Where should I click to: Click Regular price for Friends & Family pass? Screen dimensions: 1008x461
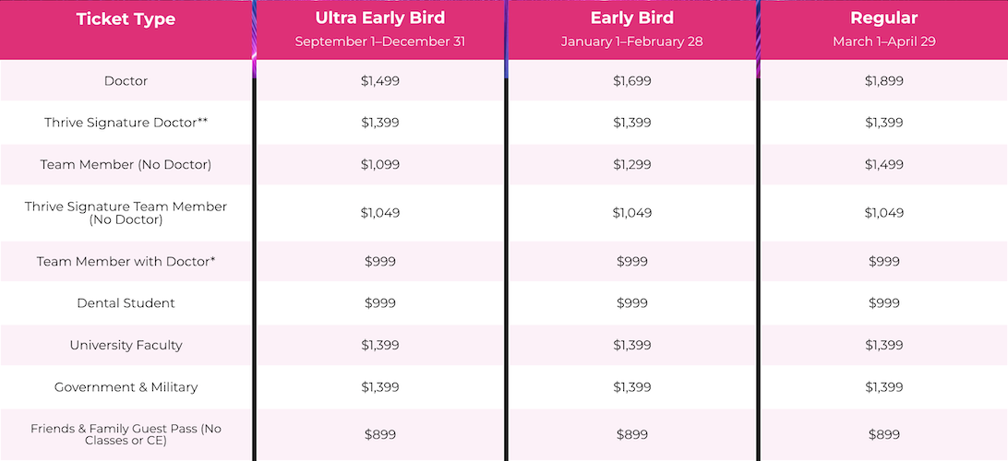pyautogui.click(x=884, y=434)
